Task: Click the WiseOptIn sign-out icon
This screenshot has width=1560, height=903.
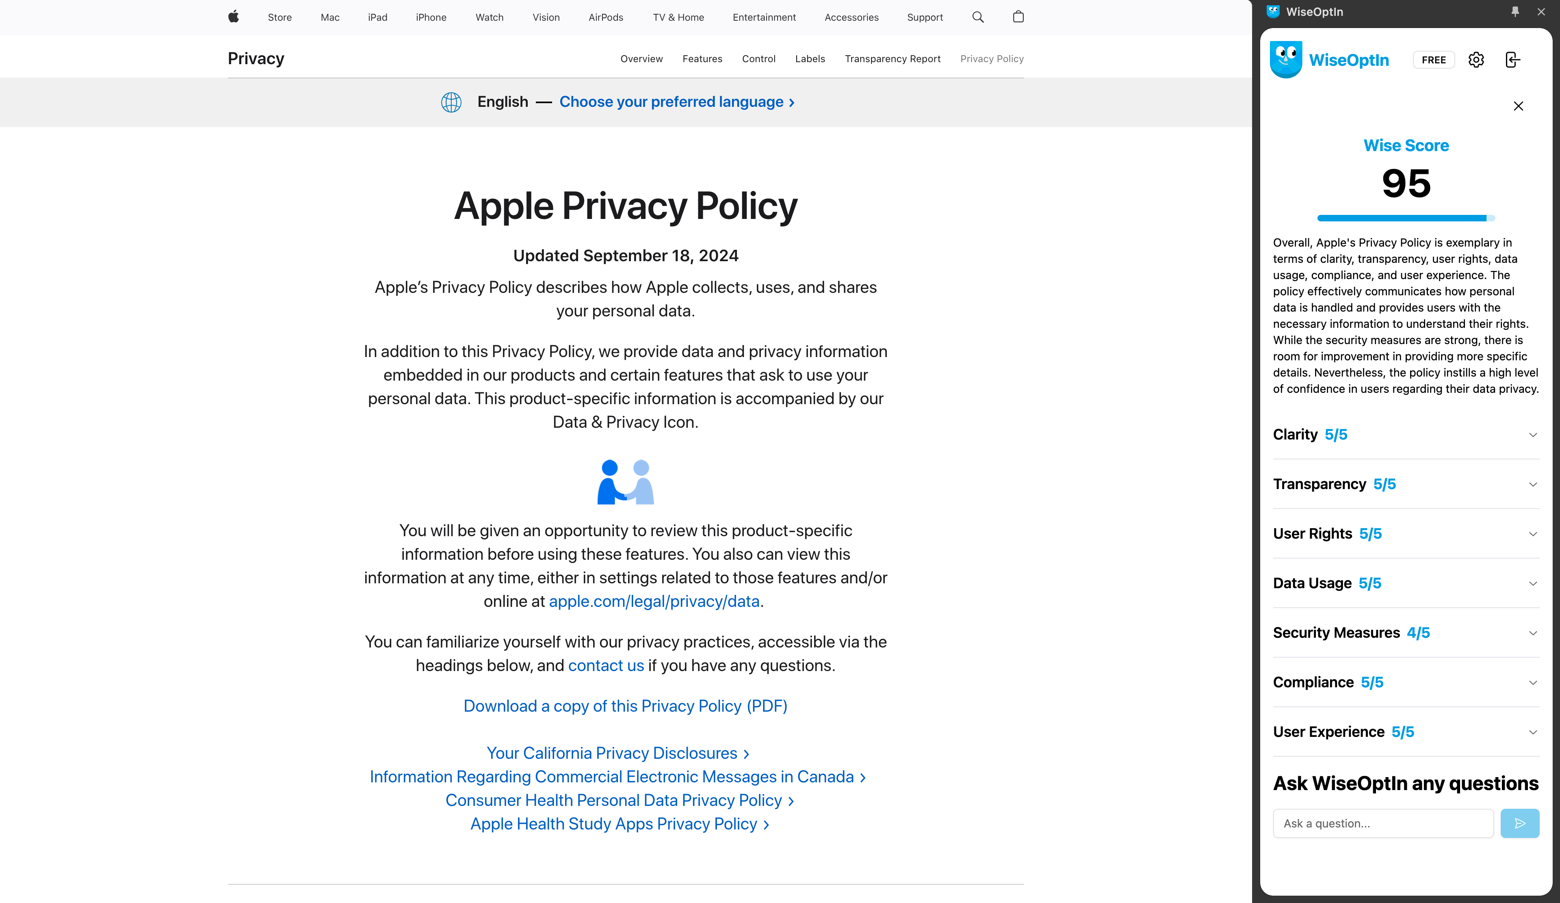Action: [1512, 59]
